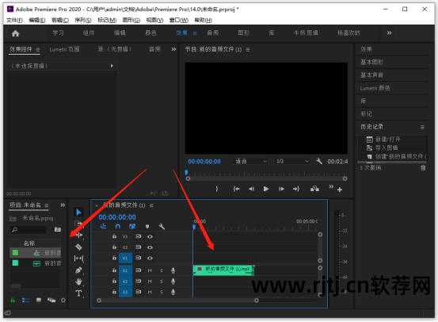Toggle nest sequence insert mode icon
The height and width of the screenshot is (322, 438).
[103, 227]
